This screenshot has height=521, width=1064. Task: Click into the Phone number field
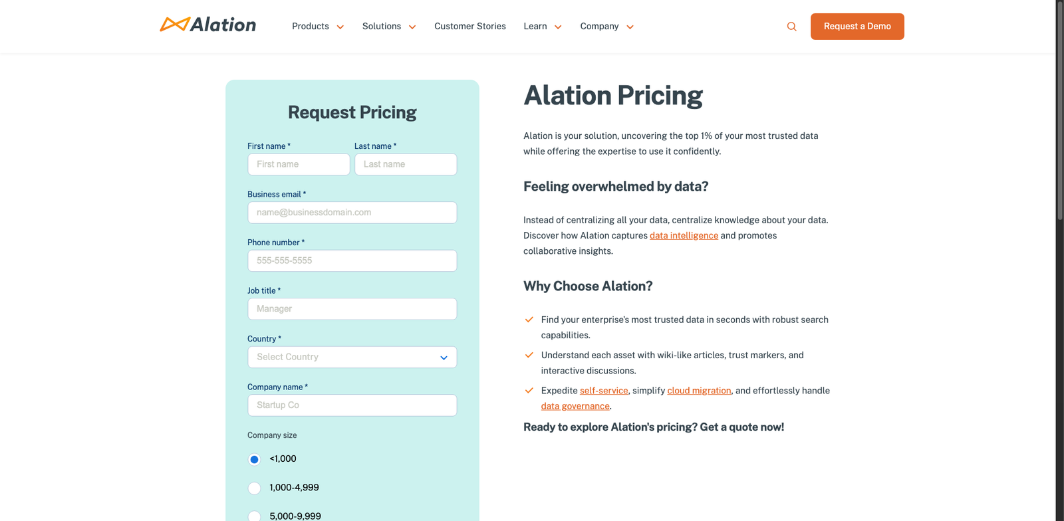point(352,260)
